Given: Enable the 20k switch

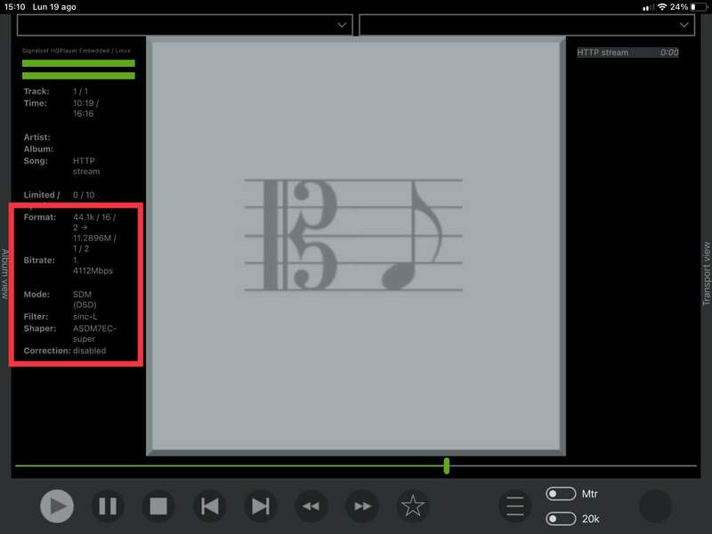Looking at the screenshot, I should pyautogui.click(x=561, y=518).
